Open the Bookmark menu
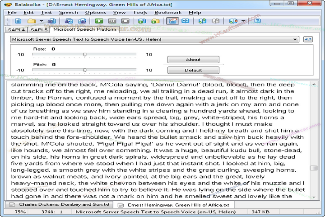Screen dimensions: 325x217 [x=167, y=12]
